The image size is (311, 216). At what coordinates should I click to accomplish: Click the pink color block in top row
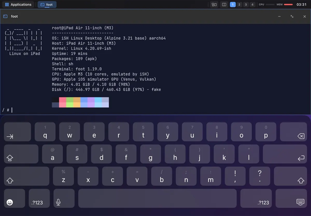62,100
